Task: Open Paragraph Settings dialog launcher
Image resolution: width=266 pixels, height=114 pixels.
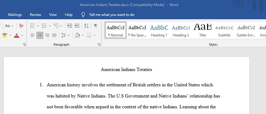Action: [x=99, y=45]
